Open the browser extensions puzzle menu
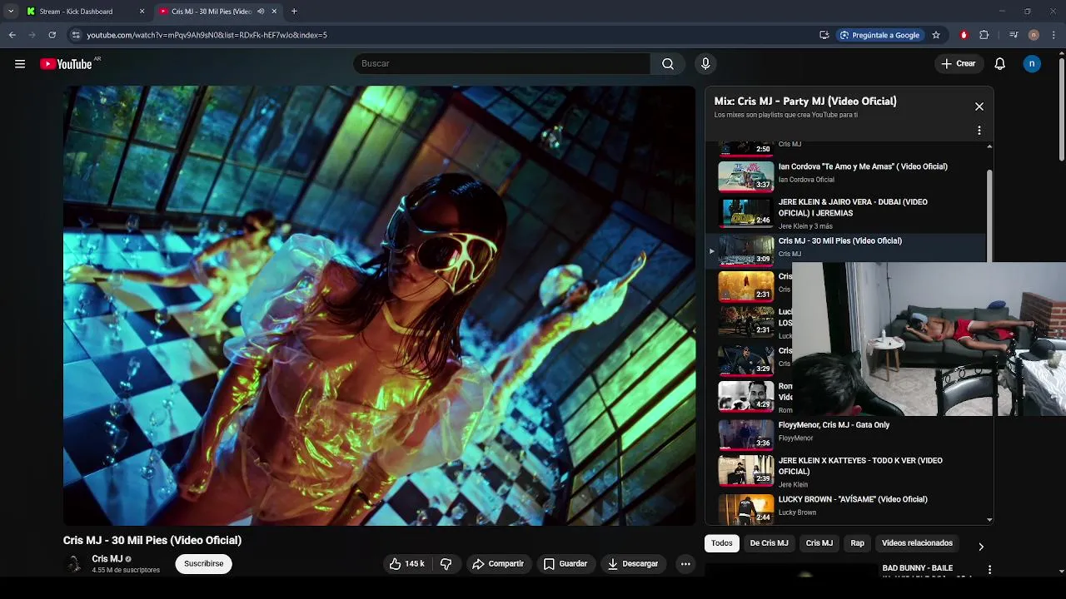1066x599 pixels. click(x=984, y=35)
